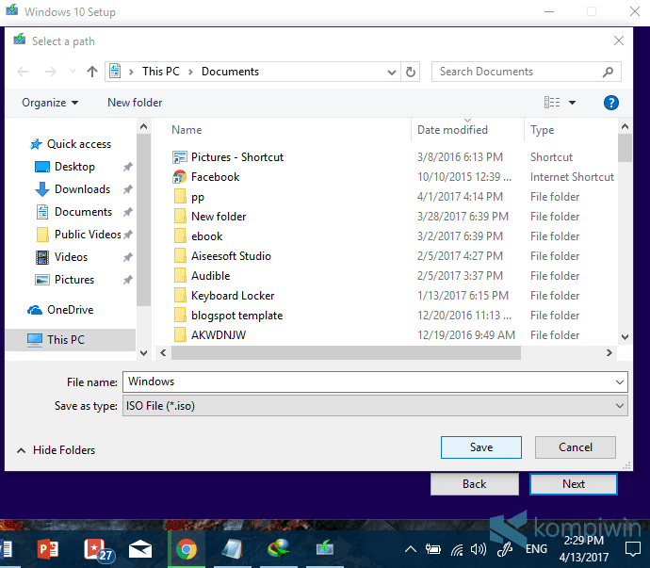The image size is (650, 568).
Task: Select the Facebook internet shortcut icon
Action: pos(180,177)
